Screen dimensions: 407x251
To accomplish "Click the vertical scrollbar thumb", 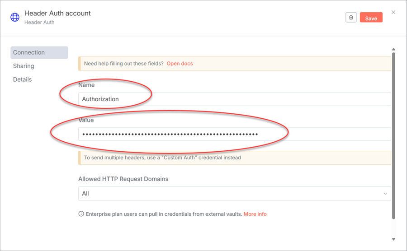I will pos(393,135).
